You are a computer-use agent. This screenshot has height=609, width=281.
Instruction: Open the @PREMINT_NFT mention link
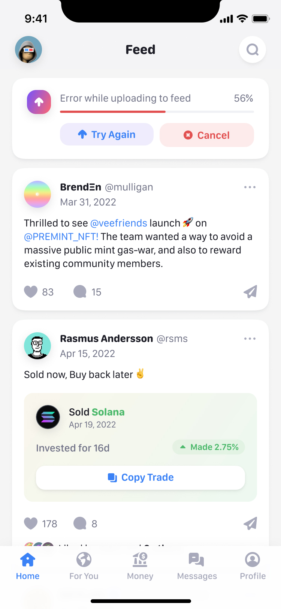coord(61,237)
